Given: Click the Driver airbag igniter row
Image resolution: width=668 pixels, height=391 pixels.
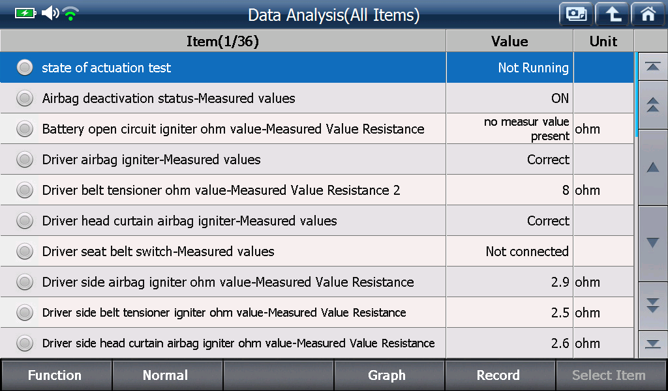Looking at the screenshot, I should pyautogui.click(x=316, y=159).
